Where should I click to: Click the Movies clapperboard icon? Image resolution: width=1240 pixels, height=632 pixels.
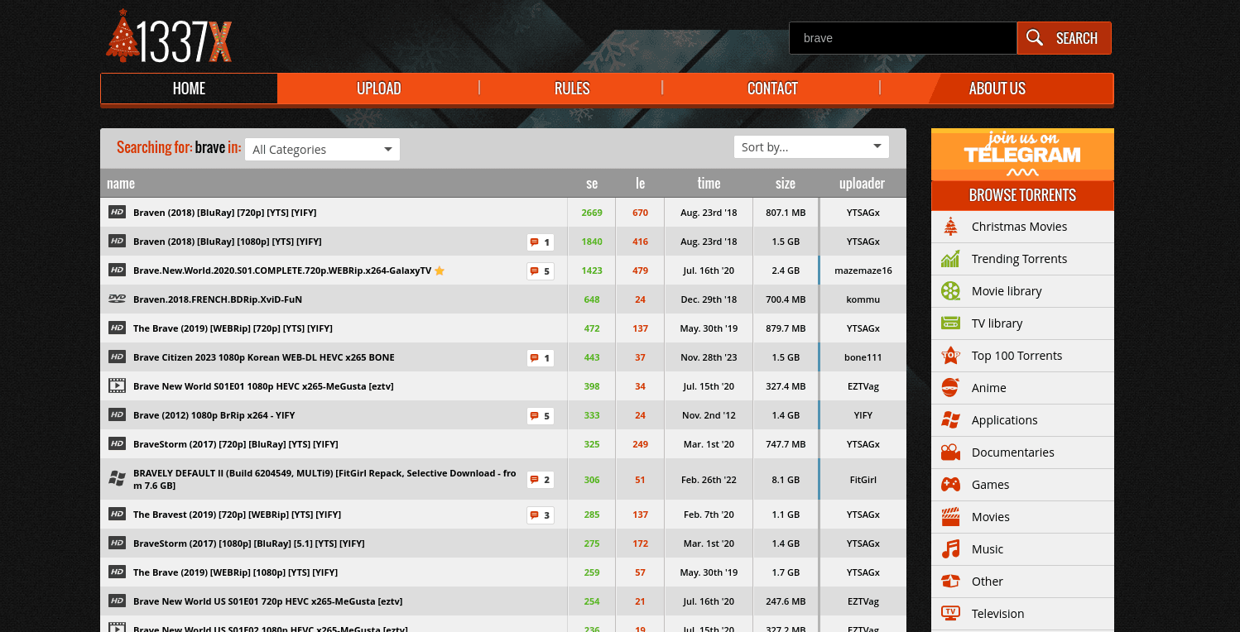click(950, 517)
